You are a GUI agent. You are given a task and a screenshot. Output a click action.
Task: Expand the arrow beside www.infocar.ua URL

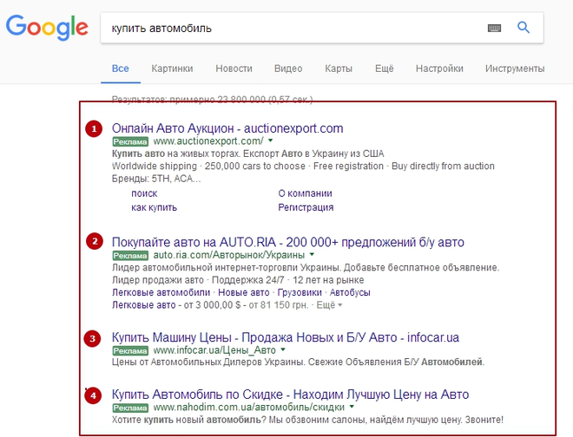pos(283,350)
